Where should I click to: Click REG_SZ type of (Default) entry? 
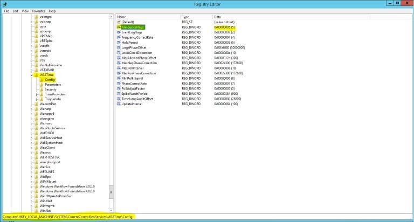187,22
